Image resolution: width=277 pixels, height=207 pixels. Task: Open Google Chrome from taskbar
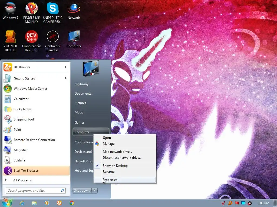[71, 203]
